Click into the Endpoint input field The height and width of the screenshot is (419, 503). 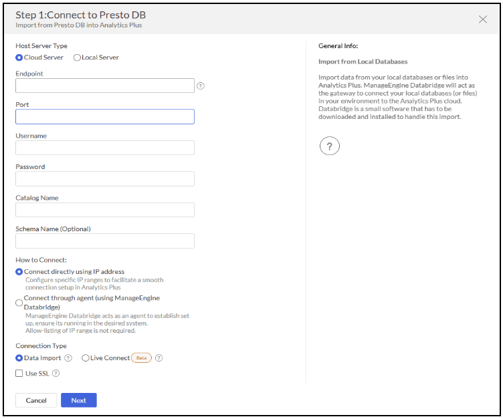tap(105, 86)
